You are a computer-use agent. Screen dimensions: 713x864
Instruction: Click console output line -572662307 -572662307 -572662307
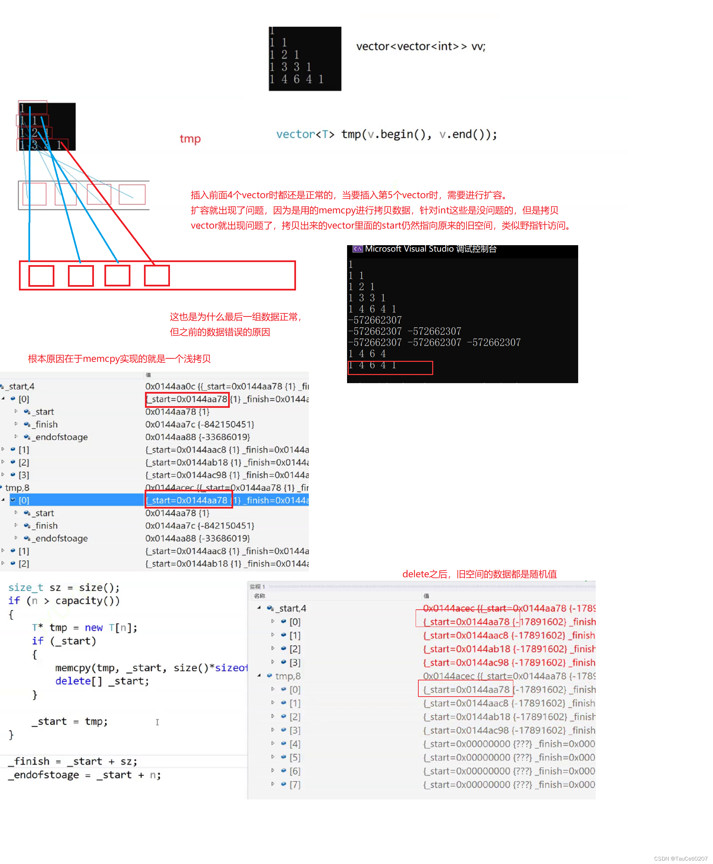[435, 342]
